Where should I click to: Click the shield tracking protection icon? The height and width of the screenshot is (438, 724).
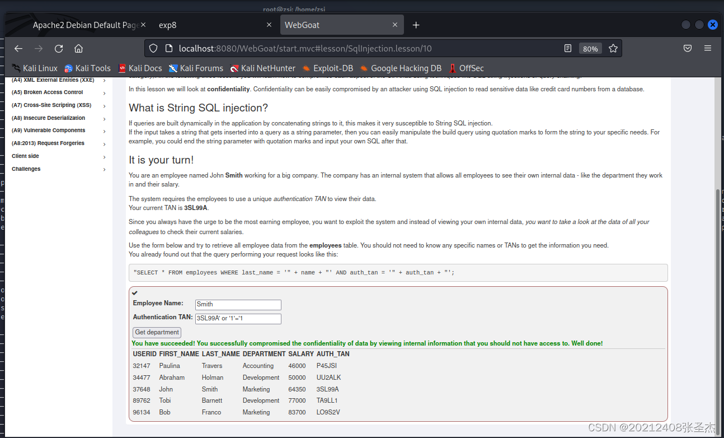click(154, 49)
